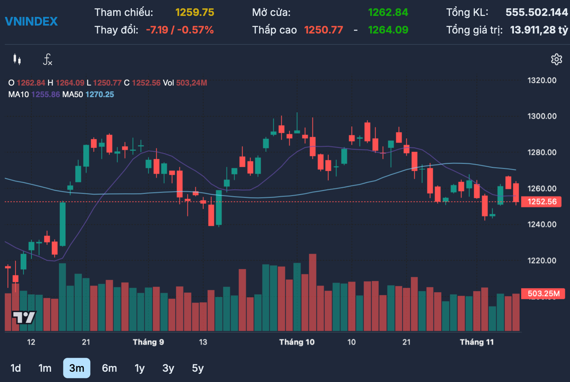Click the VNINDEX ticker title

click(x=32, y=22)
